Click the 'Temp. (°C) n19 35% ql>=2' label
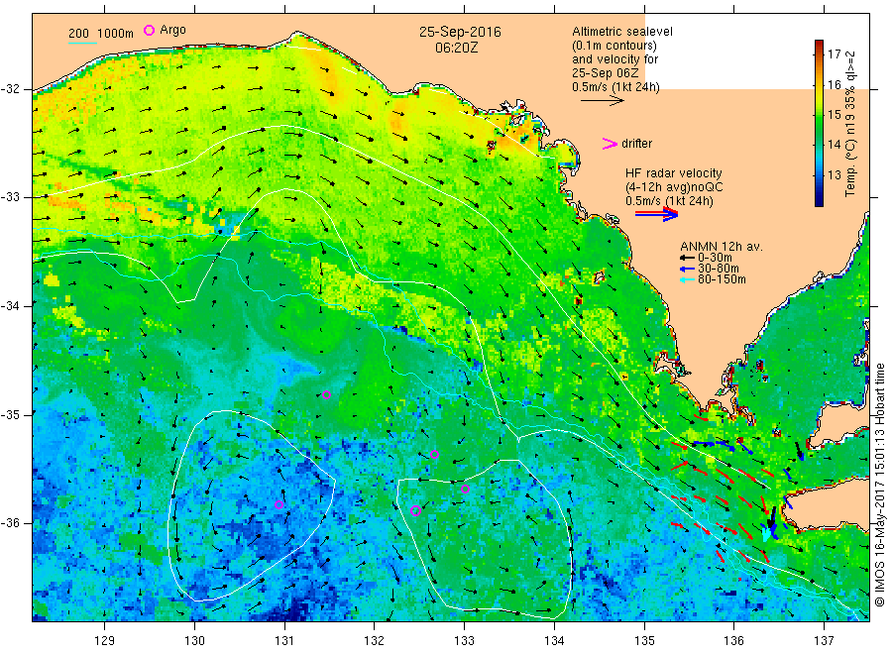This screenshot has height=654, width=892. pyautogui.click(x=851, y=124)
